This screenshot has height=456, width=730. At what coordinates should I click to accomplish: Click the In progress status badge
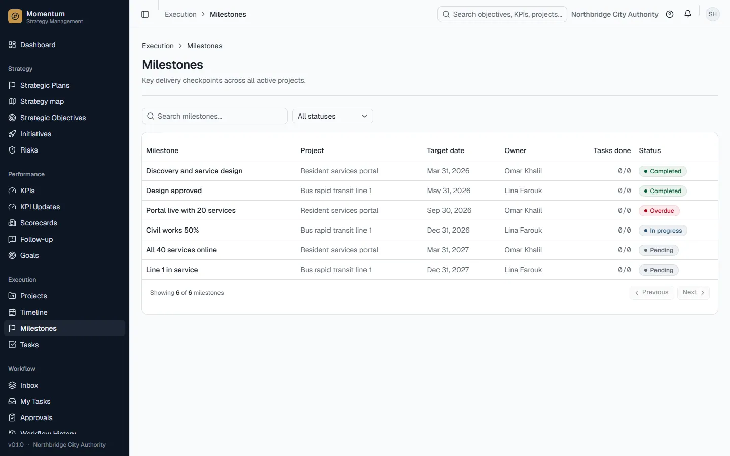click(663, 231)
